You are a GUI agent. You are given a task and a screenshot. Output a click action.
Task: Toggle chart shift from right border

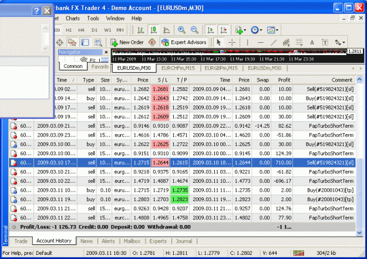224,30
